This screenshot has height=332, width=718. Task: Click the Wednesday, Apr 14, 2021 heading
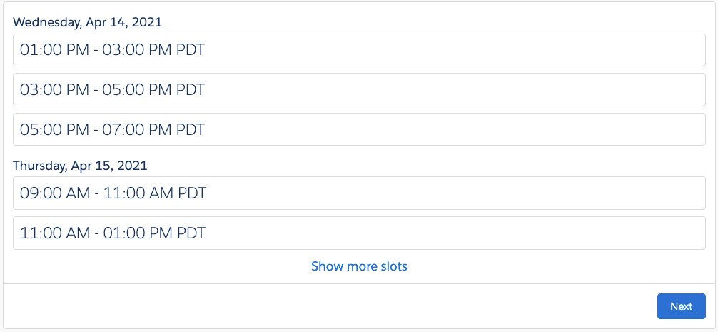88,22
